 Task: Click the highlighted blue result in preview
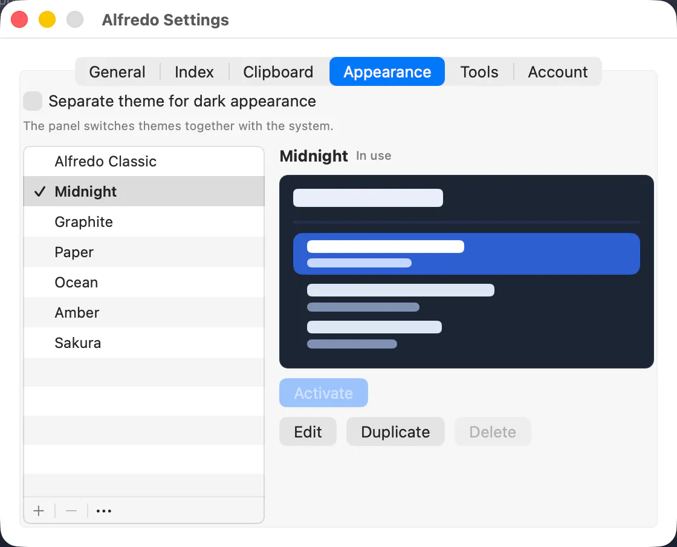click(467, 254)
